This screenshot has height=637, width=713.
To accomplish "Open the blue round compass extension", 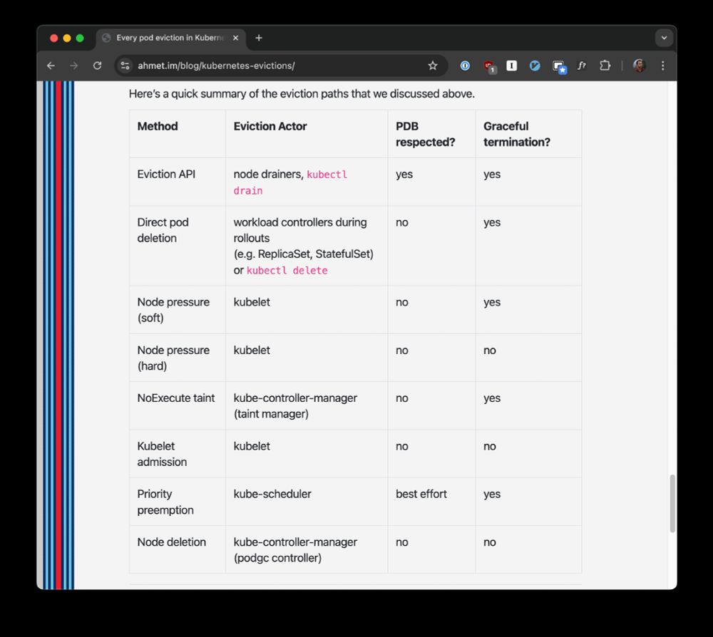I will (x=535, y=66).
